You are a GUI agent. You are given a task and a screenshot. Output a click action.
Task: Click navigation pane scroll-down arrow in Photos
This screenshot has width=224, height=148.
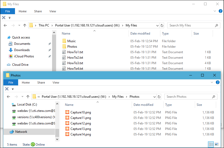click(x=57, y=139)
